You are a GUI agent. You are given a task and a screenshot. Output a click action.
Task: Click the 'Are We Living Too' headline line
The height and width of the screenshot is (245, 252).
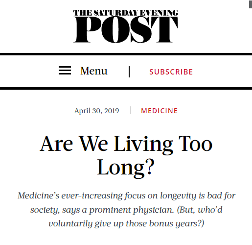[126, 144]
